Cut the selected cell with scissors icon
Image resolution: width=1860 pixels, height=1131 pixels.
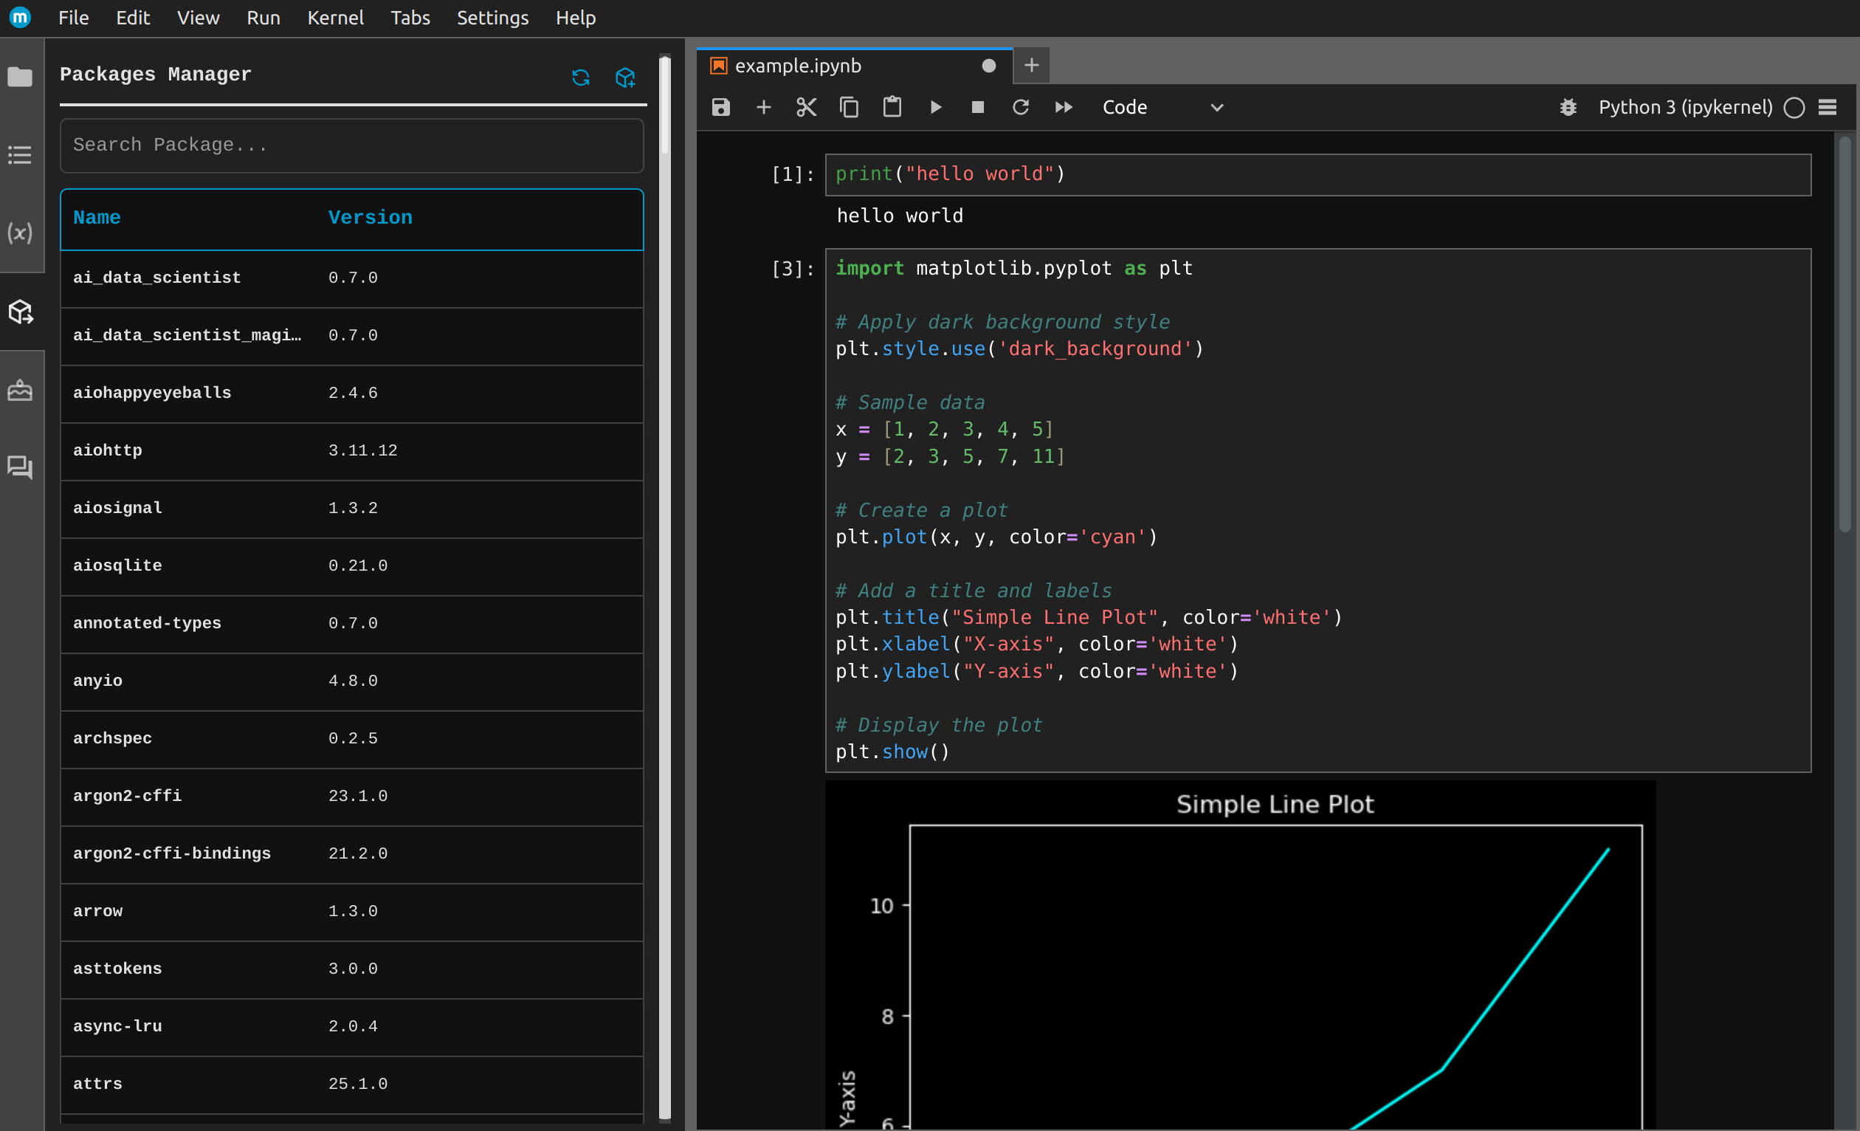point(806,107)
